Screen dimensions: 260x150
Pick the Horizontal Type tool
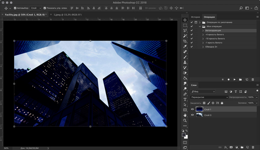[x=185, y=99]
